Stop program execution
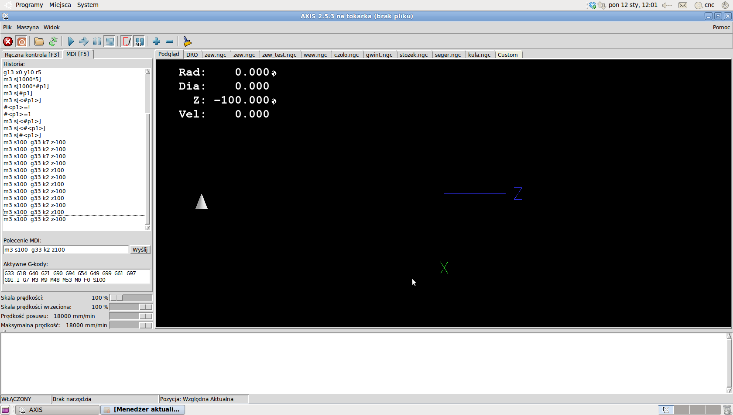Image resolution: width=733 pixels, height=415 pixels. point(110,41)
